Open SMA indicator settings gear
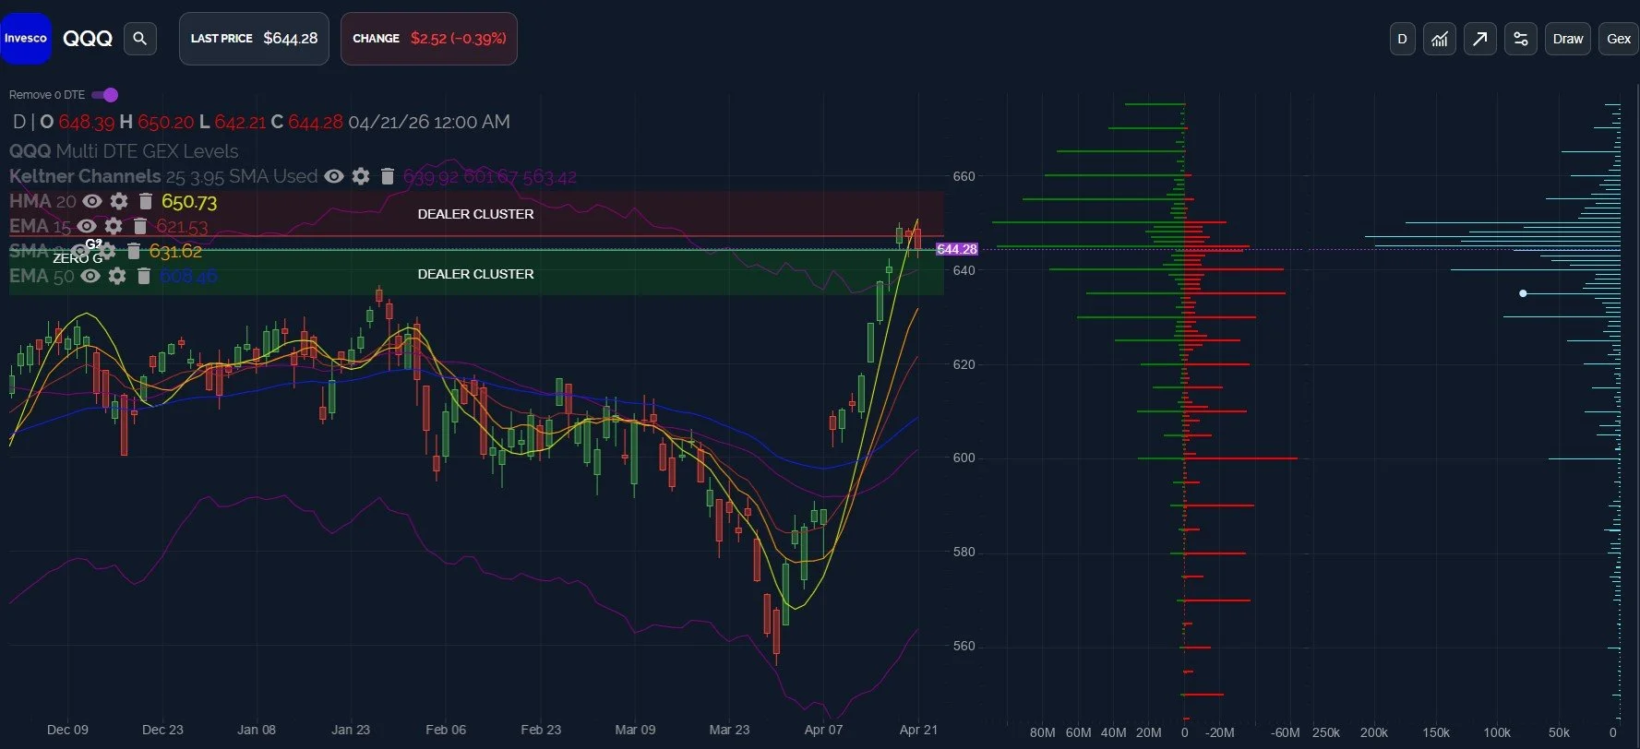This screenshot has height=749, width=1640. 108,251
